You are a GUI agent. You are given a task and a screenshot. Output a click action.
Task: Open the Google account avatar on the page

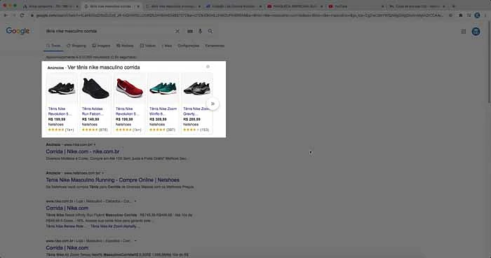476,32
